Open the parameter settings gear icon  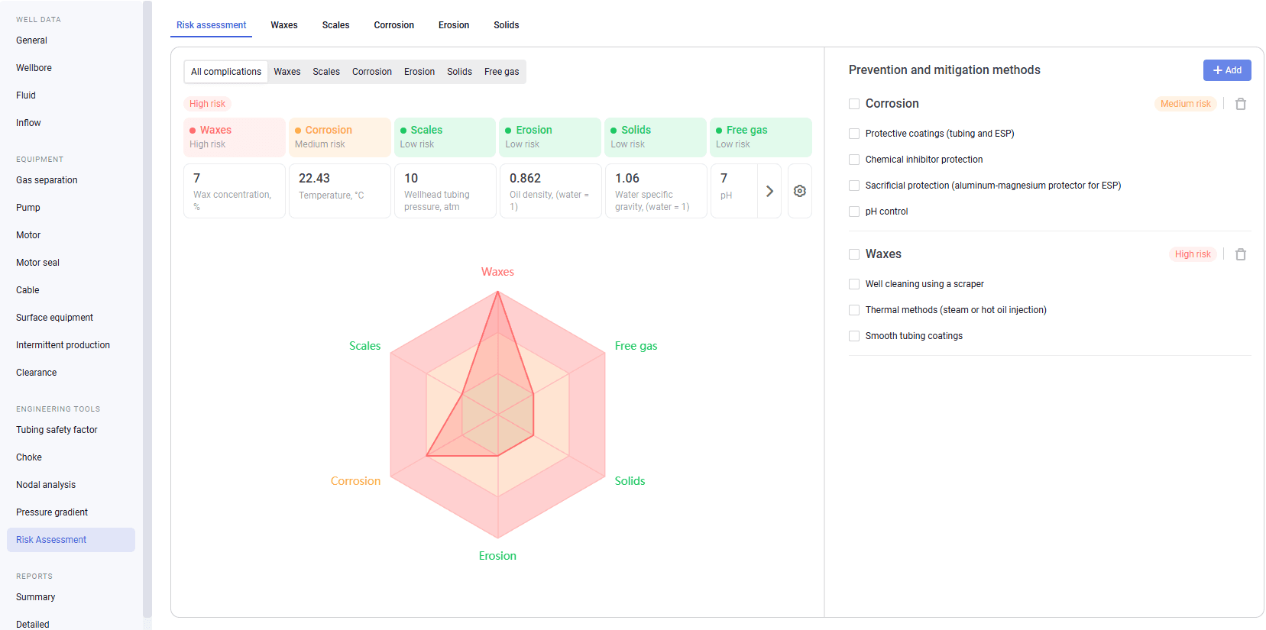tap(799, 191)
